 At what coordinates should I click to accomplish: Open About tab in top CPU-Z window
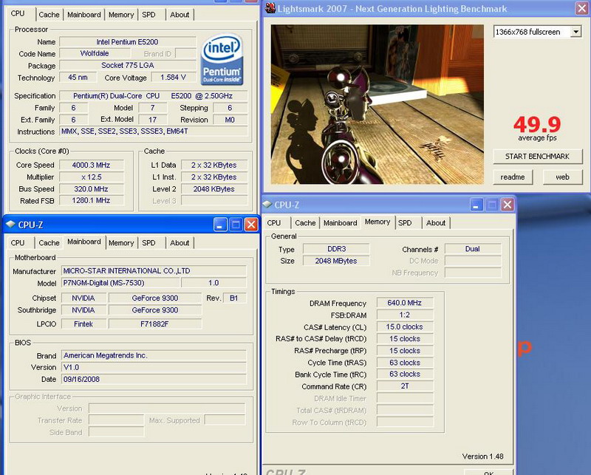pos(180,15)
